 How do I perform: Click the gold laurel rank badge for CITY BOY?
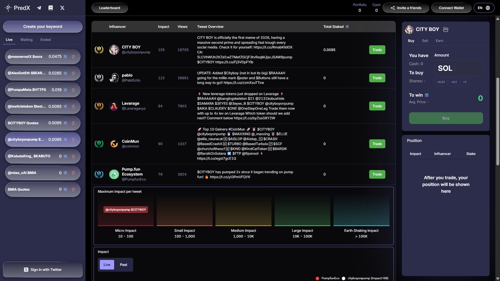(x=99, y=50)
